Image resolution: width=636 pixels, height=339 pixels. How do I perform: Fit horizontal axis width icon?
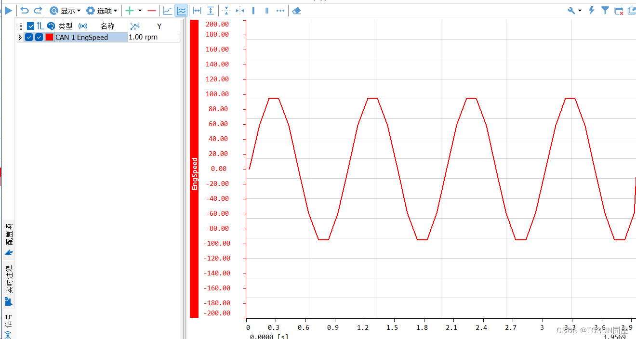point(197,10)
